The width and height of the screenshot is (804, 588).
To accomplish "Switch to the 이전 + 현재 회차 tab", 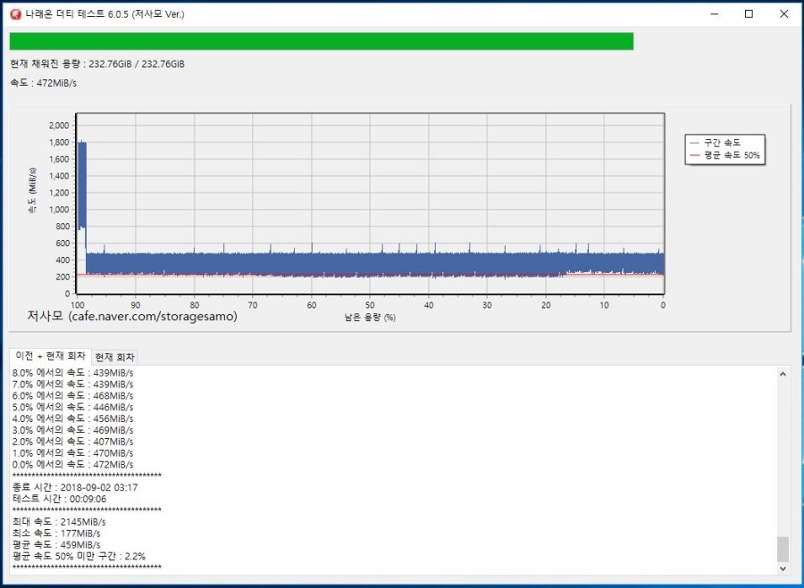I will tap(51, 356).
